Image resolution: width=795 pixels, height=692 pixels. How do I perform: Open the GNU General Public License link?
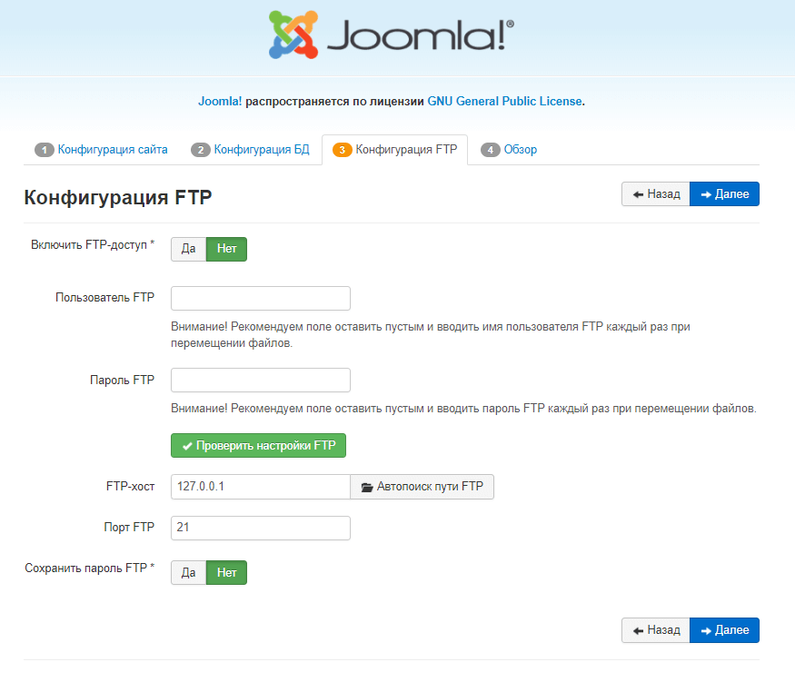coord(504,102)
